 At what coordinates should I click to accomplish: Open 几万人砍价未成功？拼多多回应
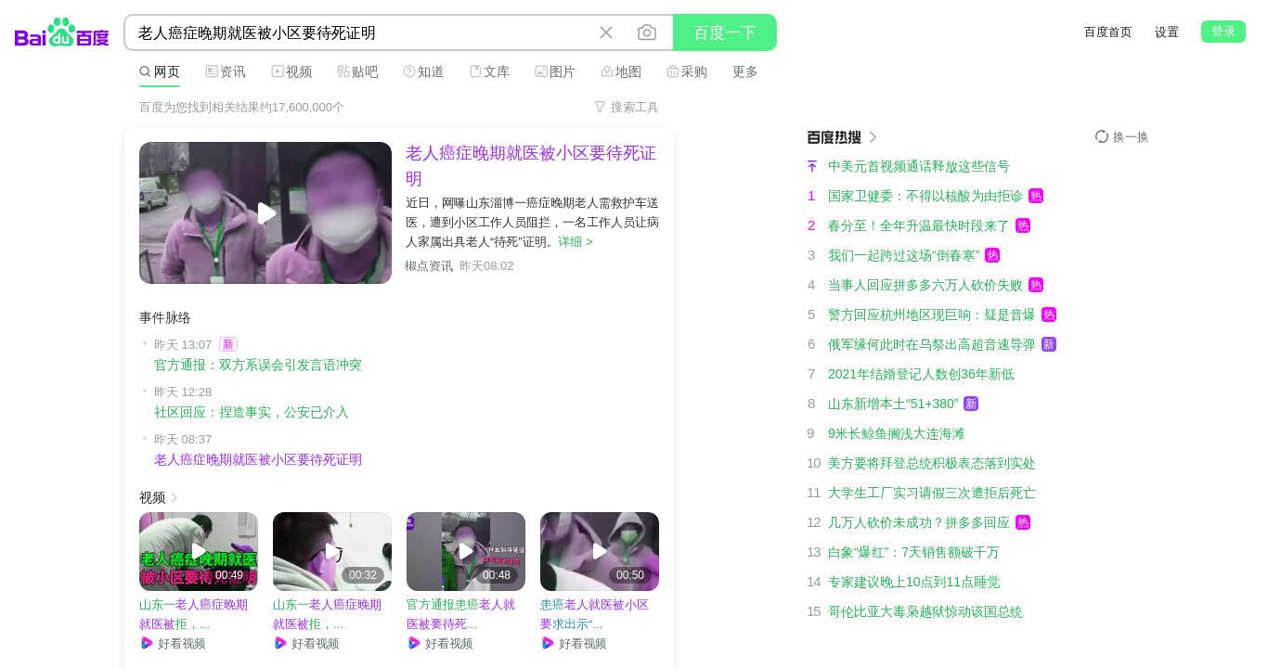pyautogui.click(x=919, y=522)
